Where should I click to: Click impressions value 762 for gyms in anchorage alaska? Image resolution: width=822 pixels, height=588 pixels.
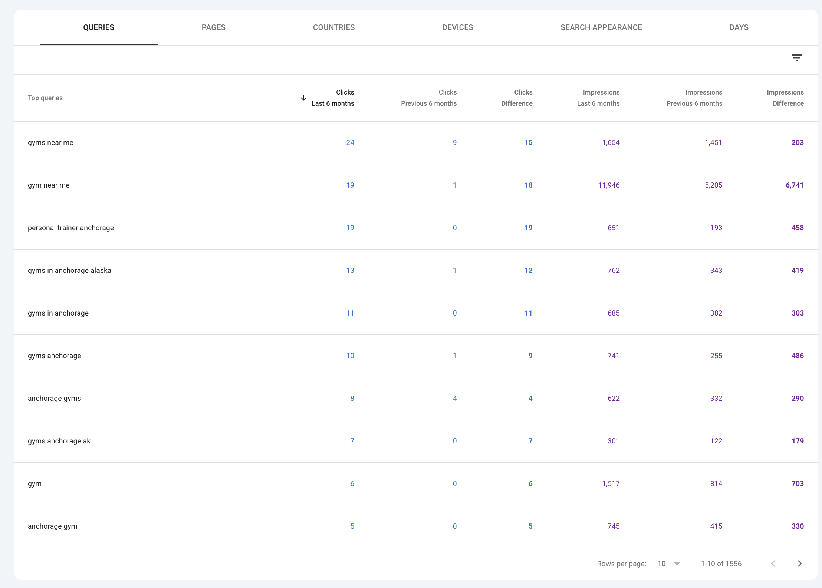(614, 271)
